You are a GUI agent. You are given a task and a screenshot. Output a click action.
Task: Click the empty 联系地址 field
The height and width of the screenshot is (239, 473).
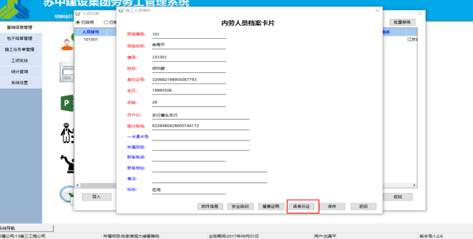pos(210,168)
